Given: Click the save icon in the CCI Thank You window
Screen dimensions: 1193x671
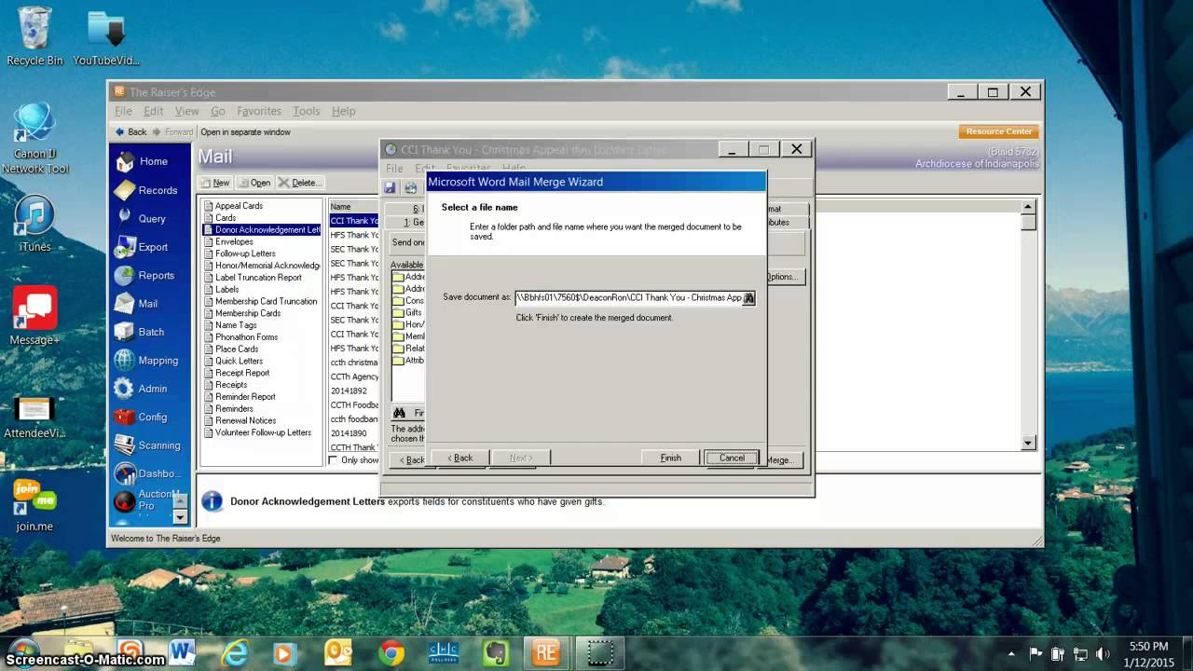Looking at the screenshot, I should [391, 188].
